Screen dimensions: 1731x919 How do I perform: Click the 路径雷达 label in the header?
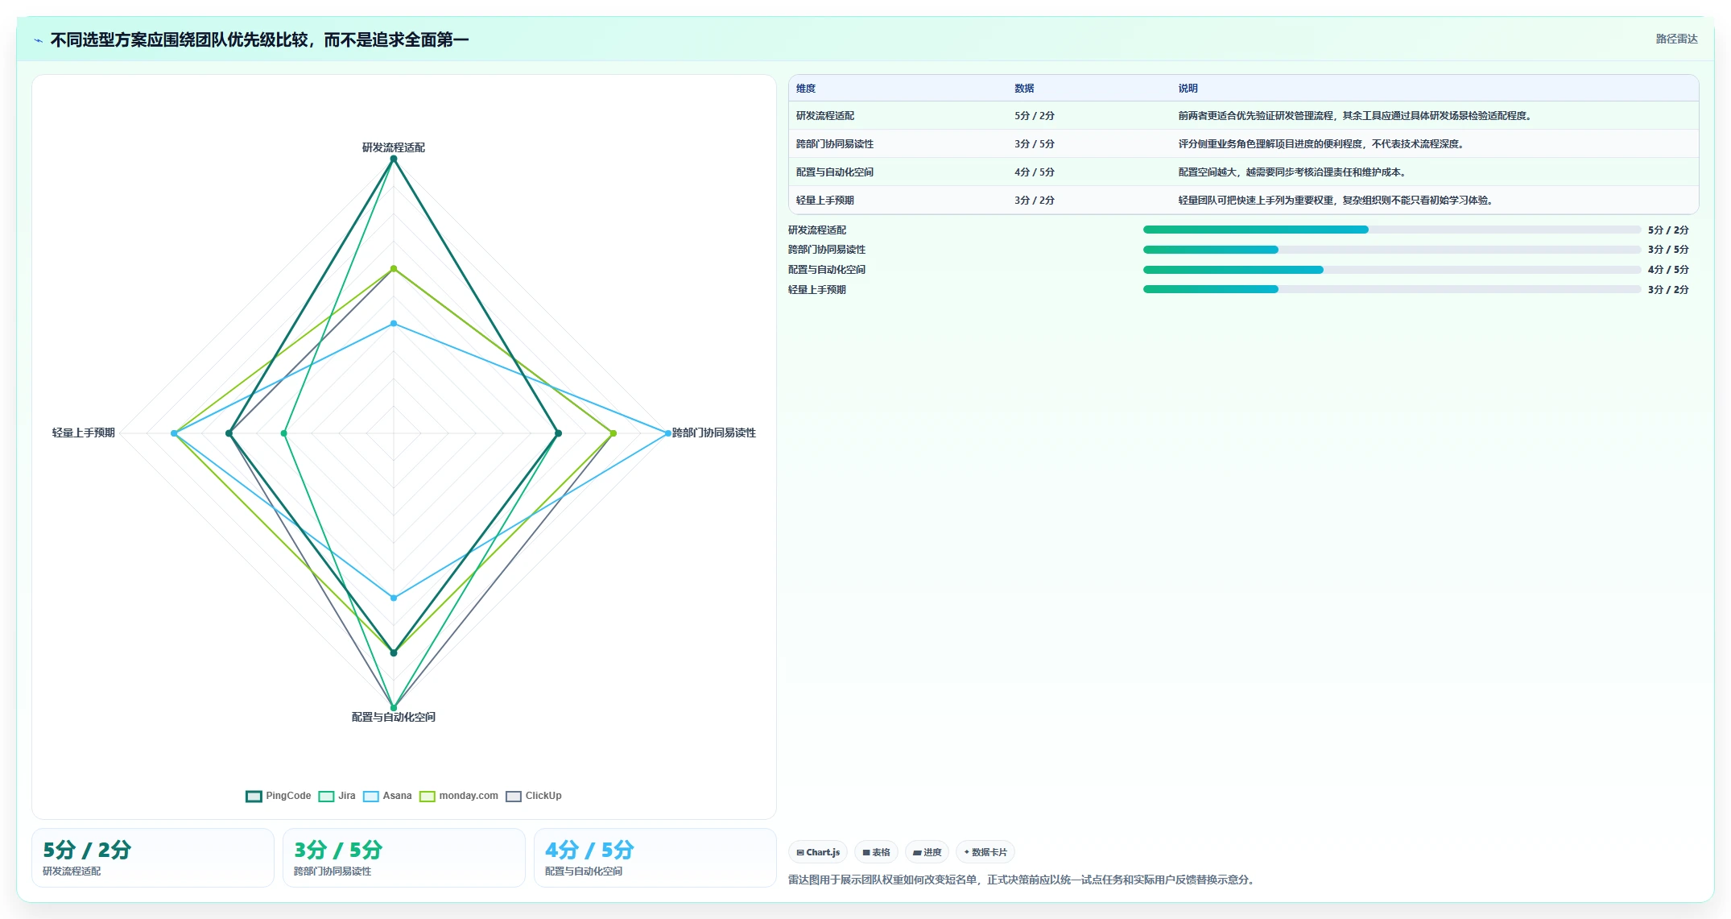1676,39
